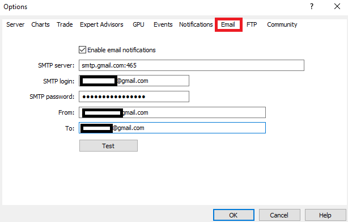
Task: Open the Events tab
Action: (x=163, y=24)
